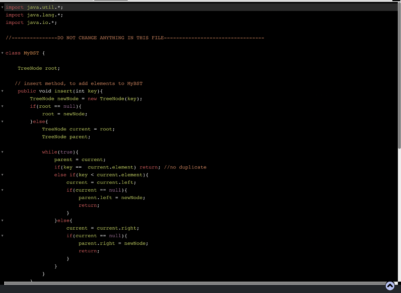Click the 'while(true){' line
This screenshot has height=293, width=401.
tap(60, 152)
